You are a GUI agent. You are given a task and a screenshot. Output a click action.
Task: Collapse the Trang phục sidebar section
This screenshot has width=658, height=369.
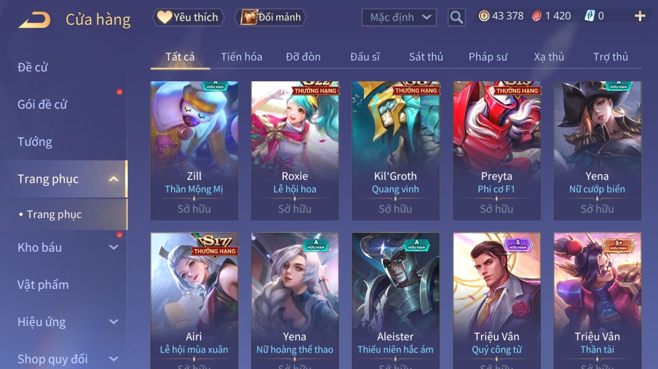(x=114, y=179)
